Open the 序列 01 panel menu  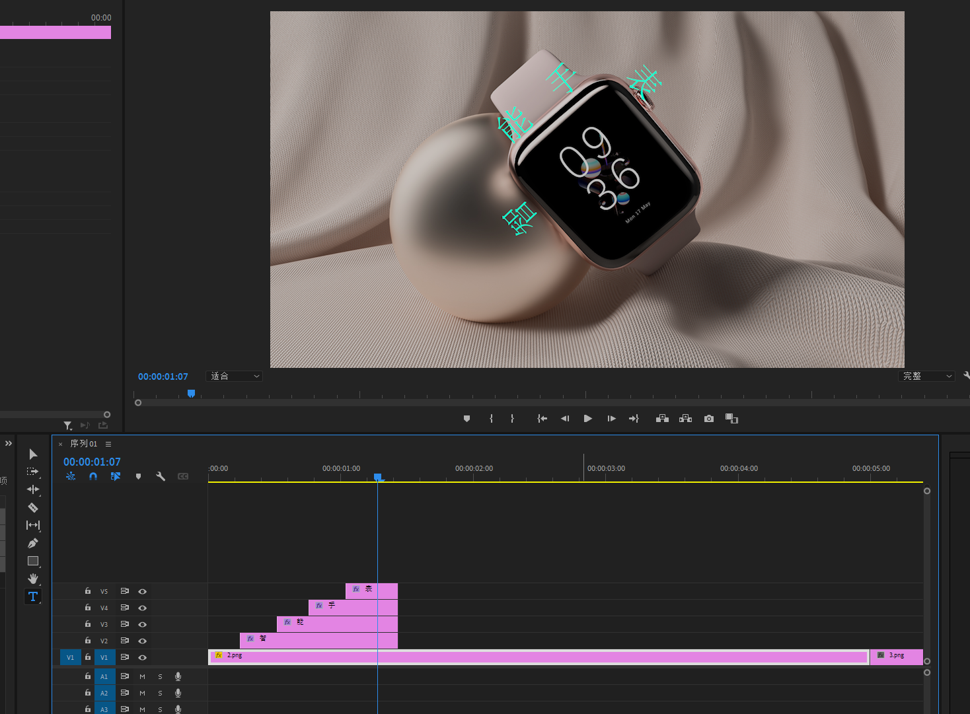click(108, 444)
